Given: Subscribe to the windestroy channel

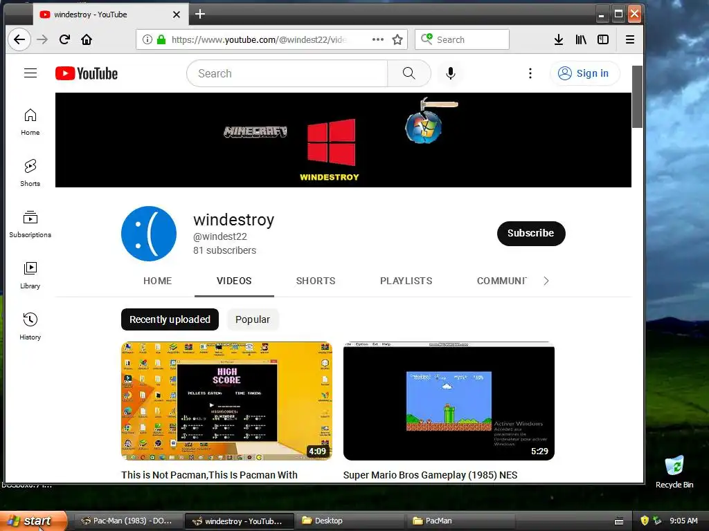Looking at the screenshot, I should [531, 234].
